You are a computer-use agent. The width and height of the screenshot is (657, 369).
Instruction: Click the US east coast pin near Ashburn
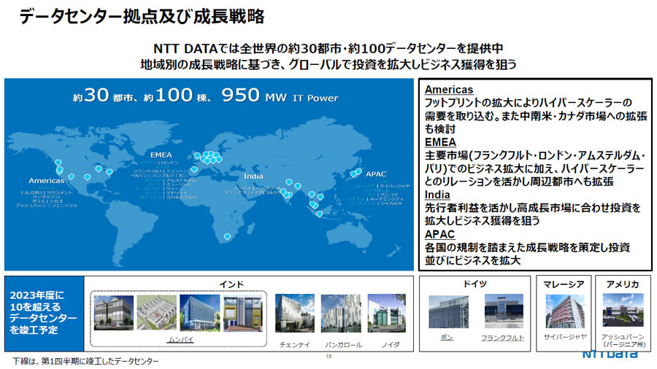(x=109, y=171)
